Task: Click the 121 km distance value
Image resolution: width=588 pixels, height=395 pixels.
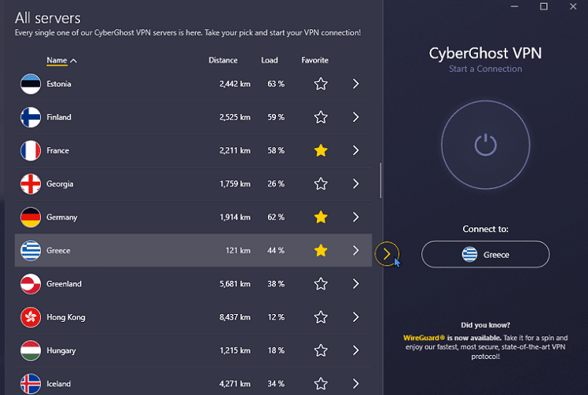Action: pyautogui.click(x=238, y=250)
